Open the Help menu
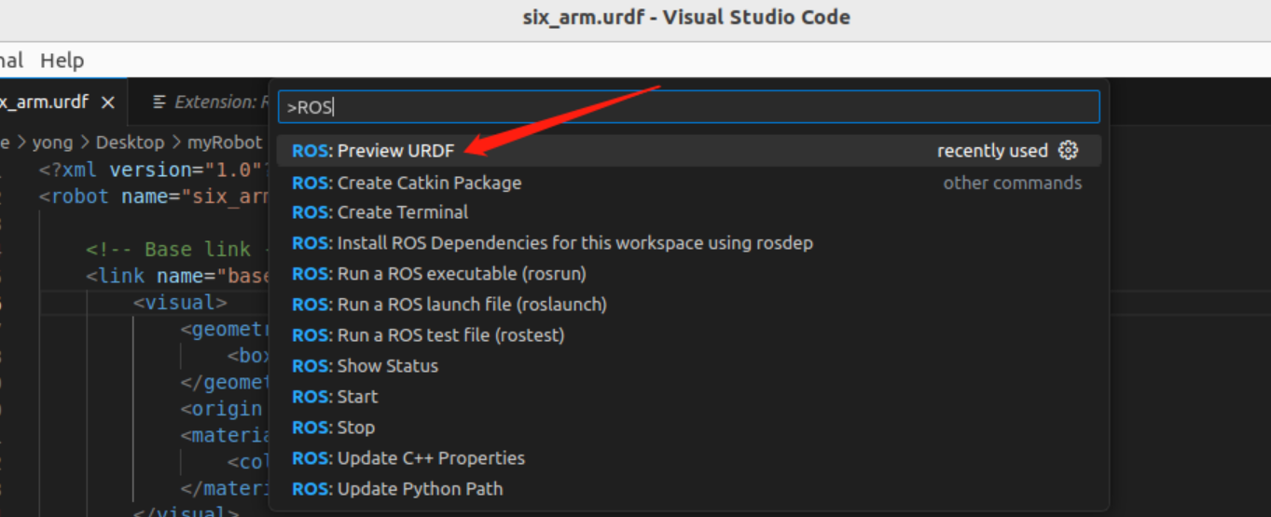Image resolution: width=1271 pixels, height=517 pixels. pyautogui.click(x=62, y=61)
